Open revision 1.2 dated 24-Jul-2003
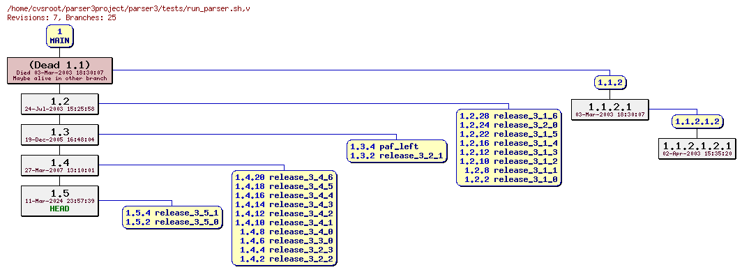 click(60, 104)
